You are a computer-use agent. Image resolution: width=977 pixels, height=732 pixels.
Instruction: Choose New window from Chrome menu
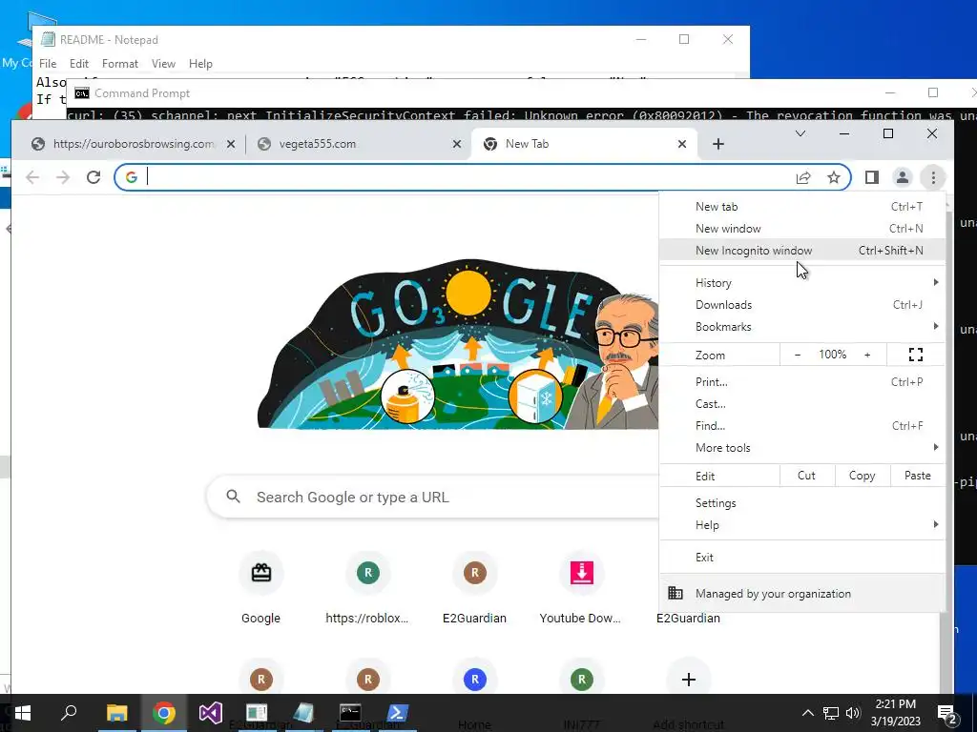pos(802,229)
